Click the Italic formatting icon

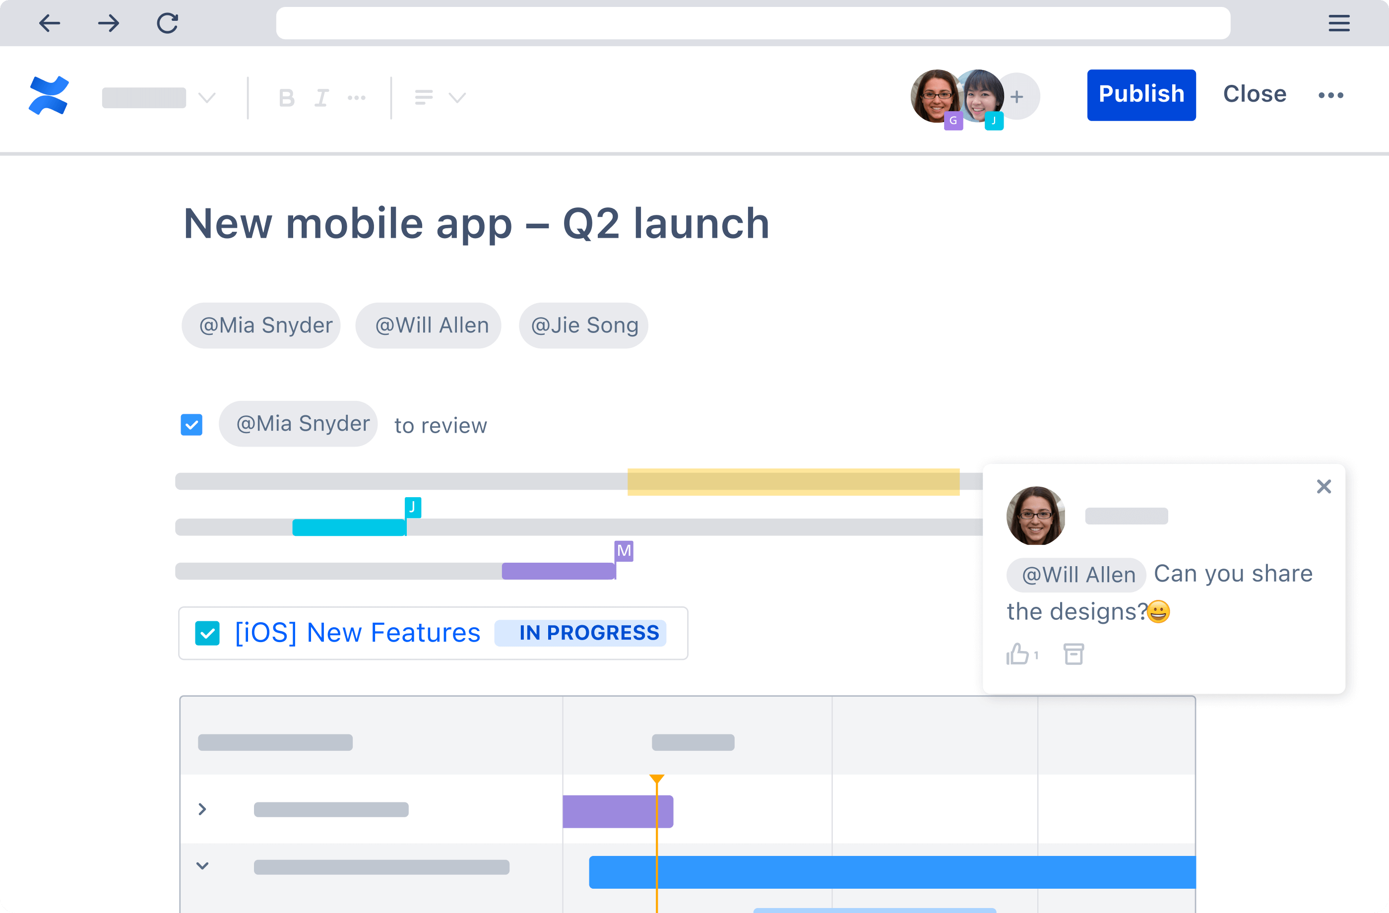[x=321, y=98]
